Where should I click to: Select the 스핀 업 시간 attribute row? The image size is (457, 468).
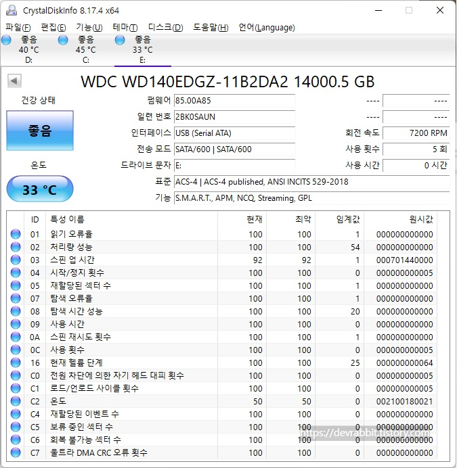(222, 260)
